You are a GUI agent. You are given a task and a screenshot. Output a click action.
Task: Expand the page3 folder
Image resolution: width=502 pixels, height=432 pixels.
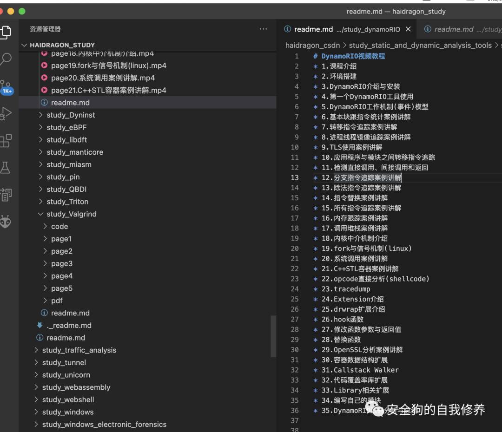(62, 263)
